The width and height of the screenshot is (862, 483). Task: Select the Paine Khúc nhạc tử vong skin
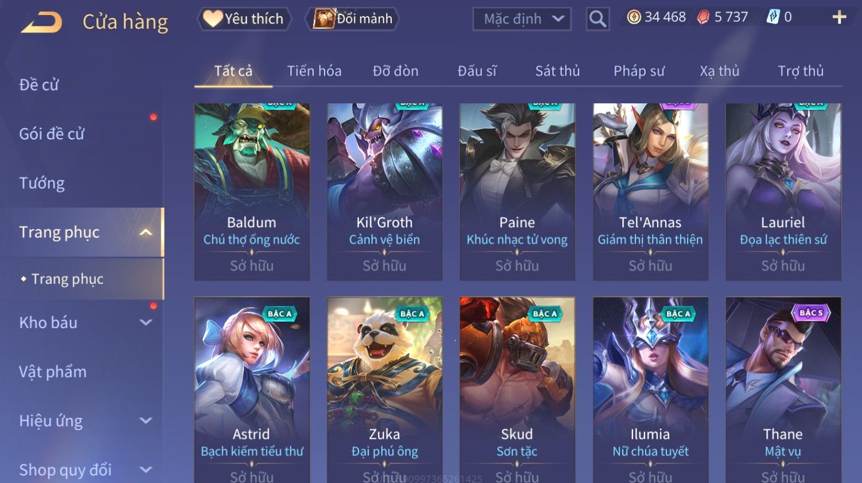517,192
